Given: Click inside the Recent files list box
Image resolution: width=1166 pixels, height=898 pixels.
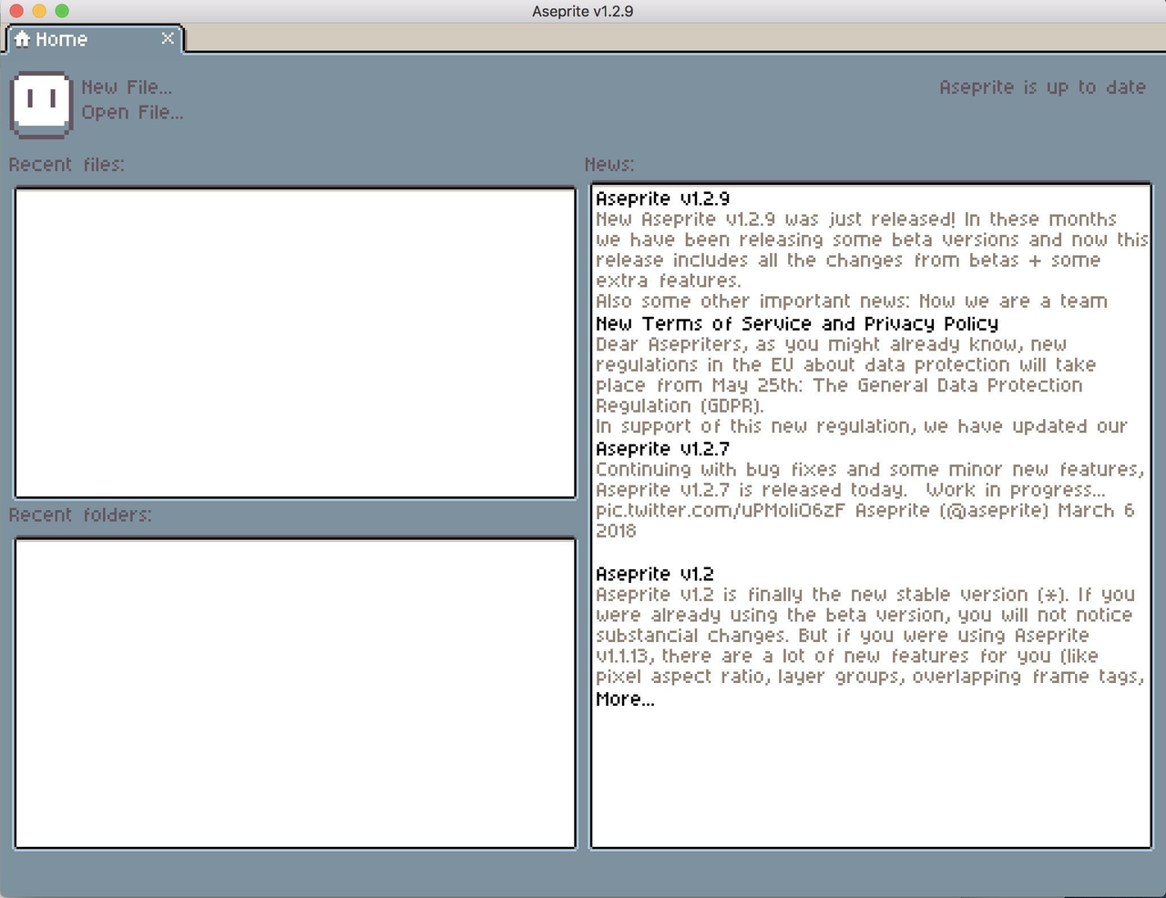Looking at the screenshot, I should coord(295,343).
